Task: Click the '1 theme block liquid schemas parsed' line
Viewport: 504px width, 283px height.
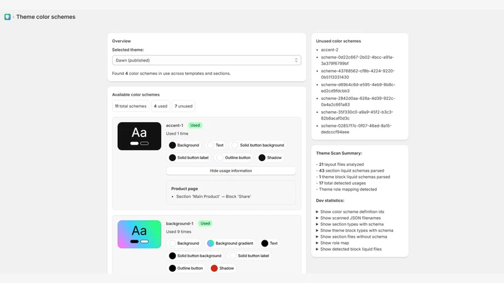Action: click(x=353, y=177)
